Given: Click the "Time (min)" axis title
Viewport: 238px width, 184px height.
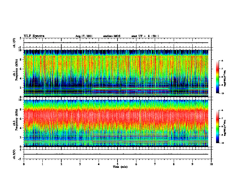Looking at the screenshot, I should tap(120, 167).
